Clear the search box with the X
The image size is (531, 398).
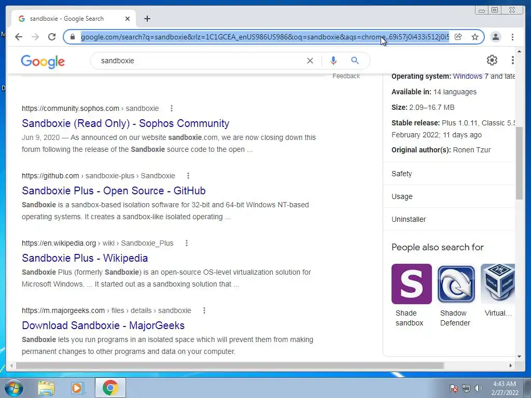click(310, 61)
